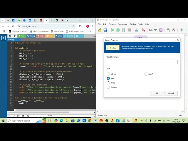Click OK in Declare Properties dialog
Image resolution: width=188 pixels, height=141 pixels.
tap(157, 93)
